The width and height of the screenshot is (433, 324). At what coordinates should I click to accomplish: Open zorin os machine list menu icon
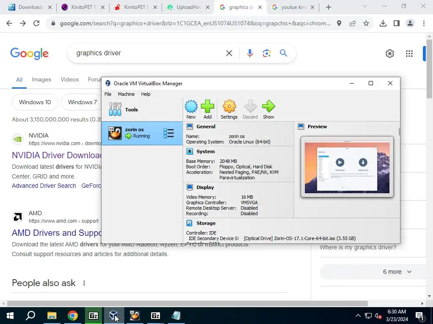168,133
